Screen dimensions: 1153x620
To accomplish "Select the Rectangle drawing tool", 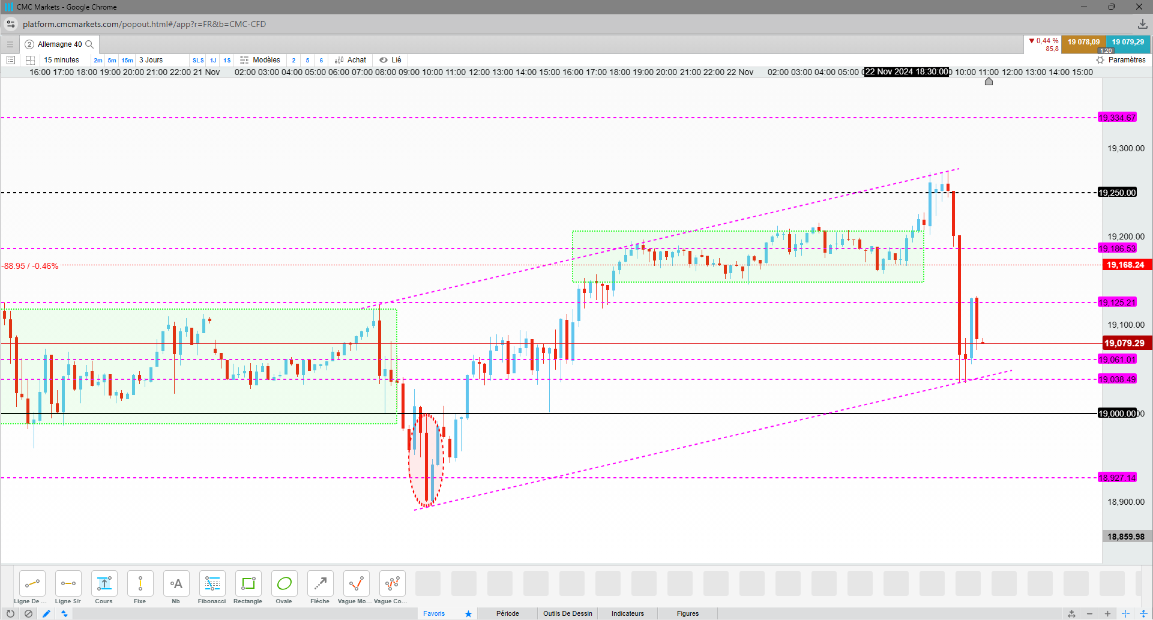I will [x=248, y=584].
